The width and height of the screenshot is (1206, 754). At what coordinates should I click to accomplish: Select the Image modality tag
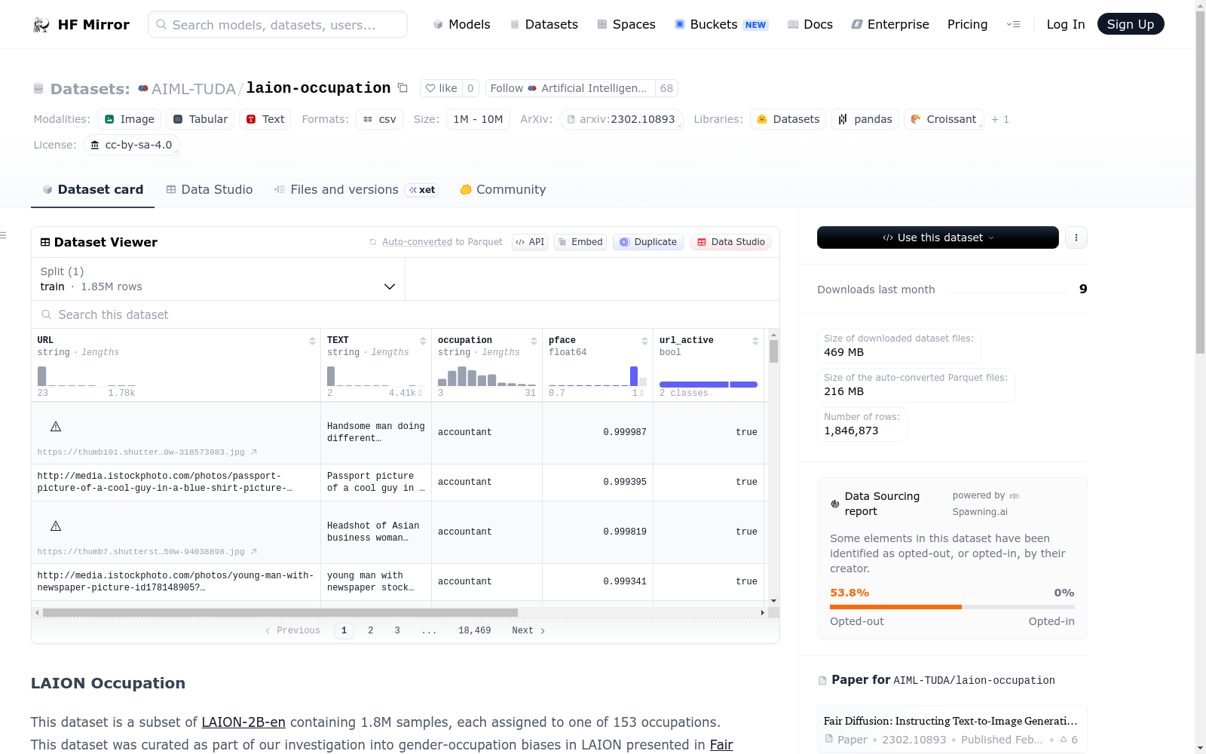pyautogui.click(x=129, y=119)
